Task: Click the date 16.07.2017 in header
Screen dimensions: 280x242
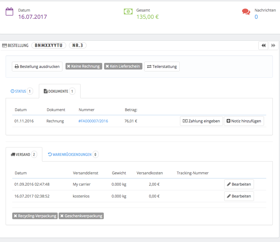Action: tap(33, 17)
